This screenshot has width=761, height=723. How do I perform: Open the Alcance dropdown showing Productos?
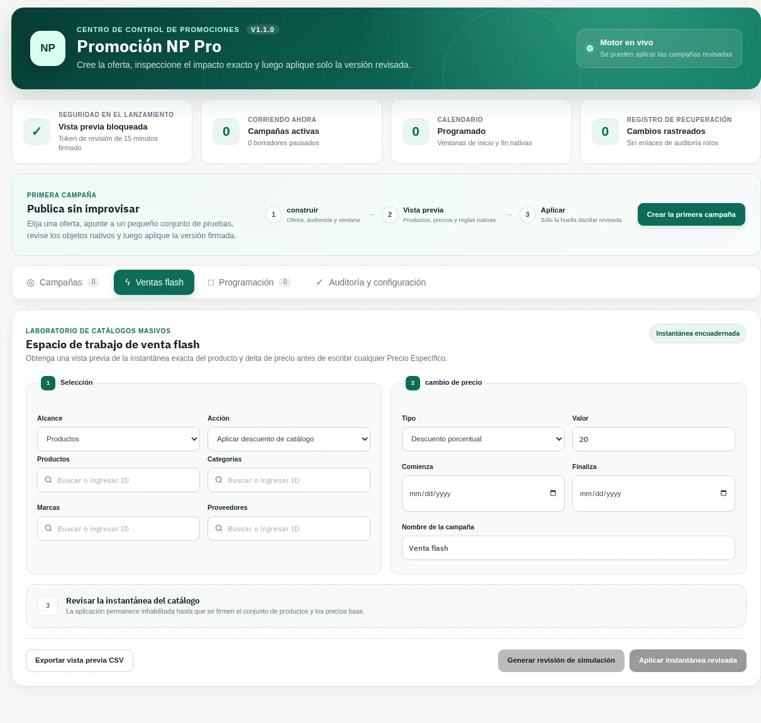click(x=118, y=439)
